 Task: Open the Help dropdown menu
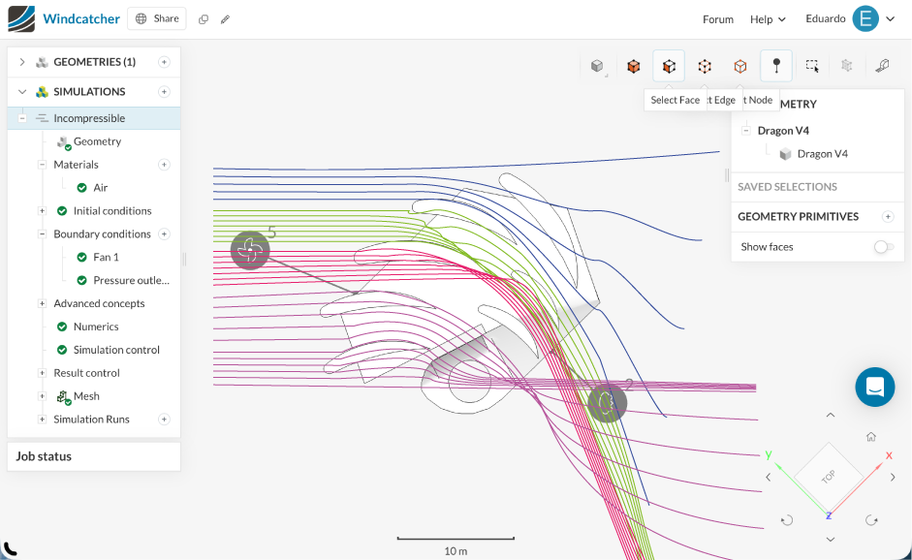pos(768,19)
